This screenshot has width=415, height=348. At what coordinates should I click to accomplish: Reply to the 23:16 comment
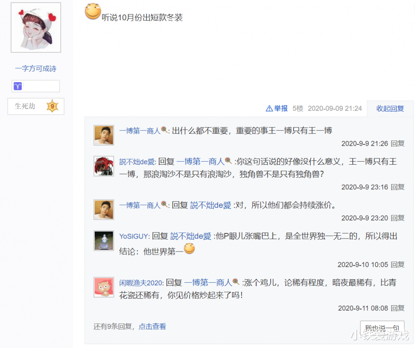click(398, 187)
